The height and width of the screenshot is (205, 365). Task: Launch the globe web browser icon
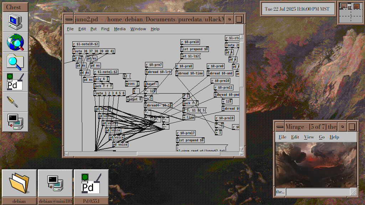[15, 42]
